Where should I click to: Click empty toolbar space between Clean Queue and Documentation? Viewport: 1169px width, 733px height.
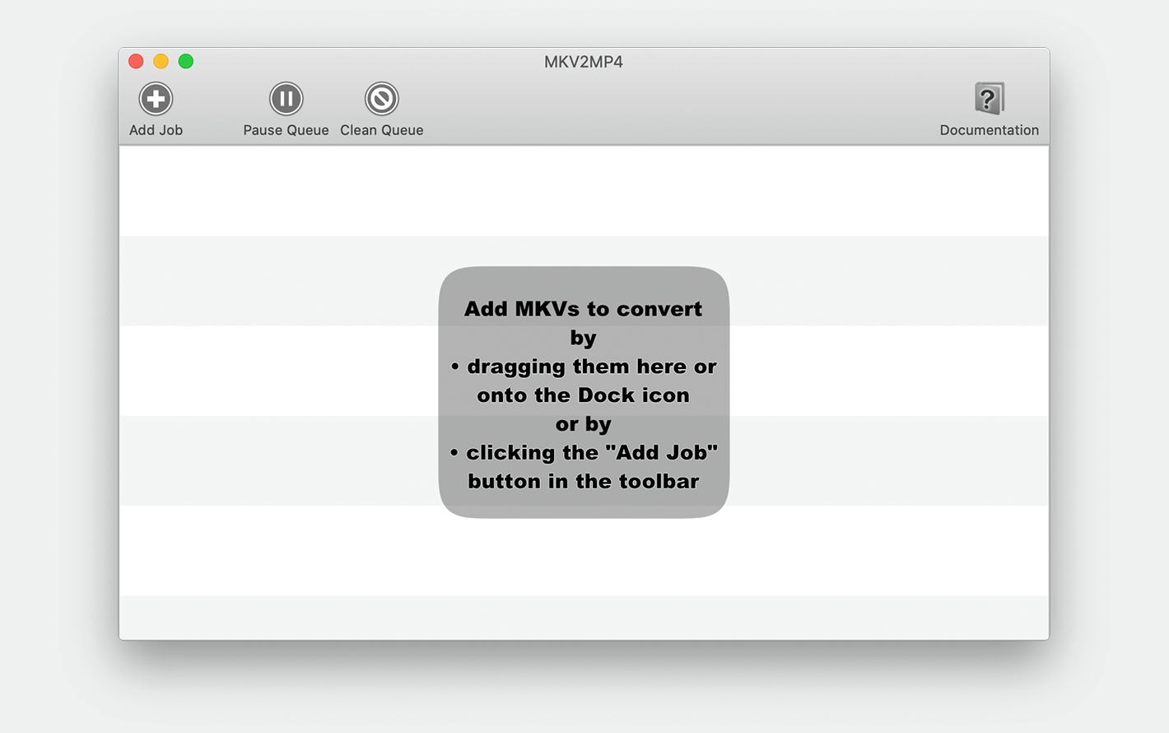point(682,107)
